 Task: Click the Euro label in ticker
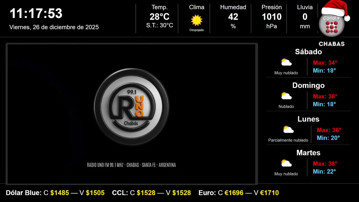click(x=207, y=193)
